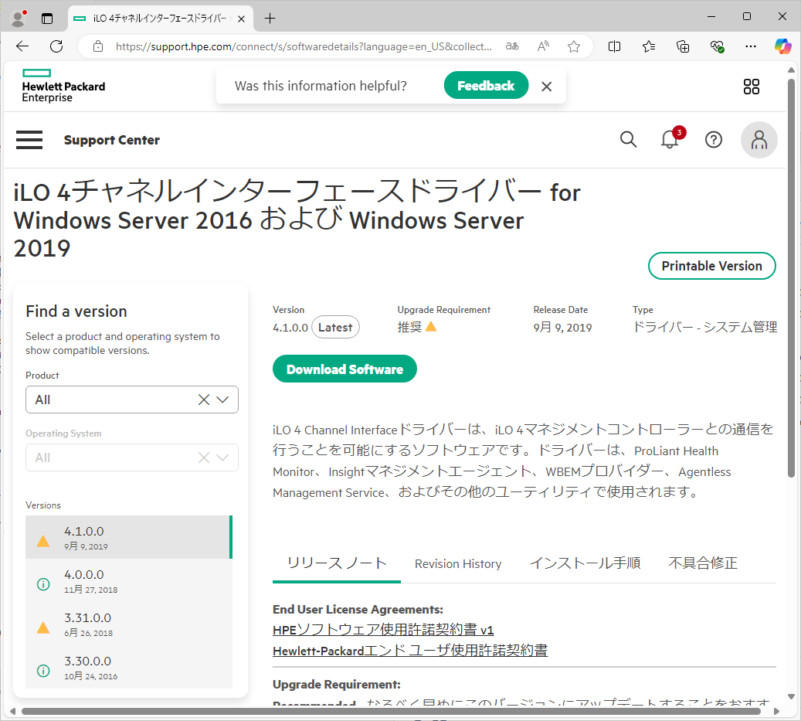Click the Download Software button

click(x=344, y=369)
